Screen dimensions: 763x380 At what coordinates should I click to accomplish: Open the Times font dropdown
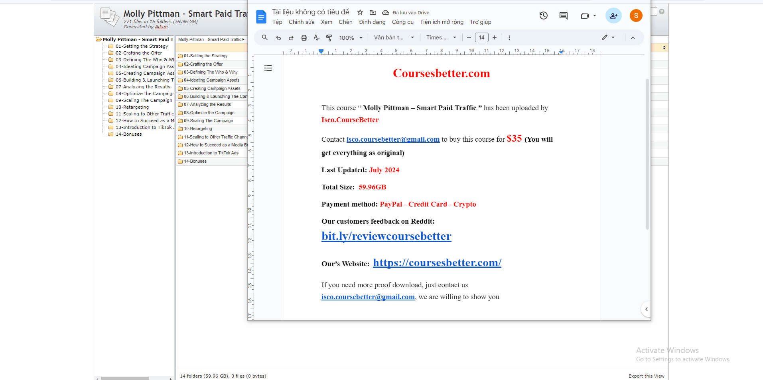tap(441, 37)
